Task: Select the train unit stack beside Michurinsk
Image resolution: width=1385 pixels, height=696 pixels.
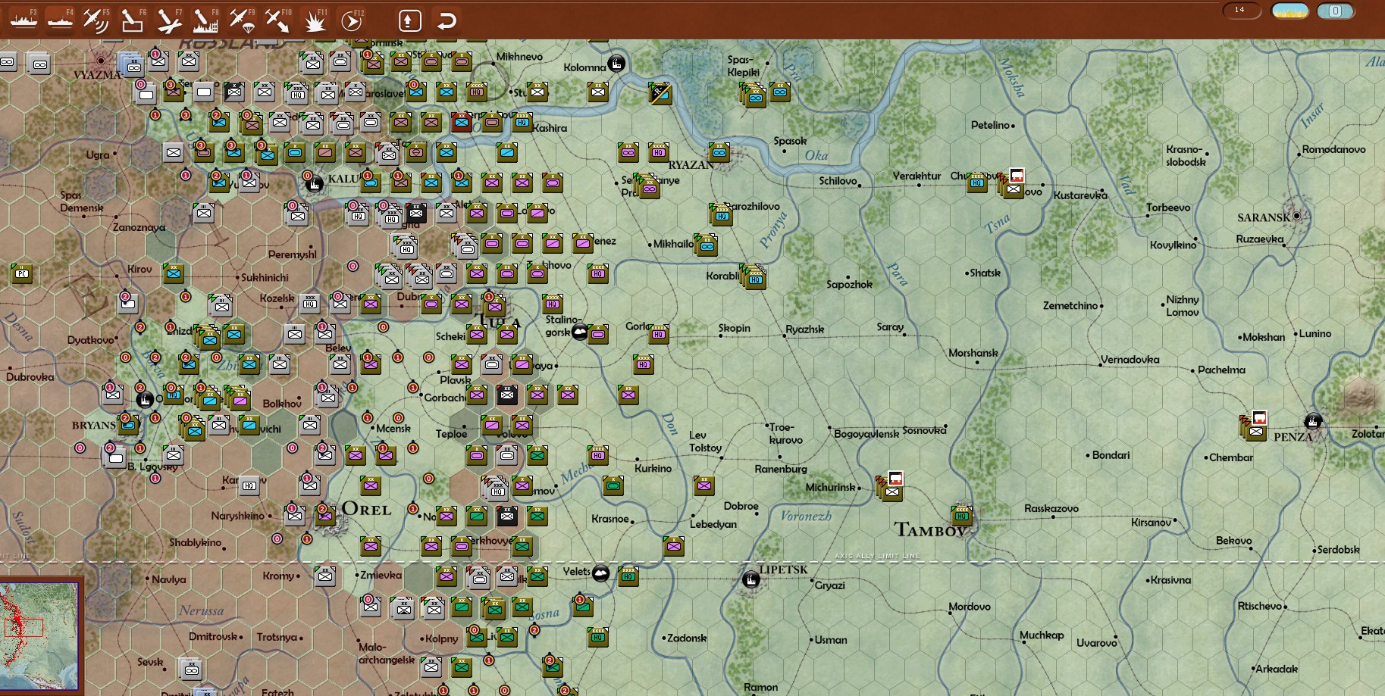Action: point(891,486)
